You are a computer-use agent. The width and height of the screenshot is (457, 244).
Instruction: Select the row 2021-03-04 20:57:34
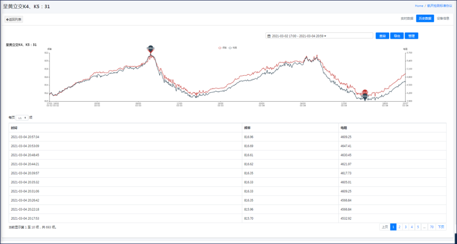coord(227,137)
